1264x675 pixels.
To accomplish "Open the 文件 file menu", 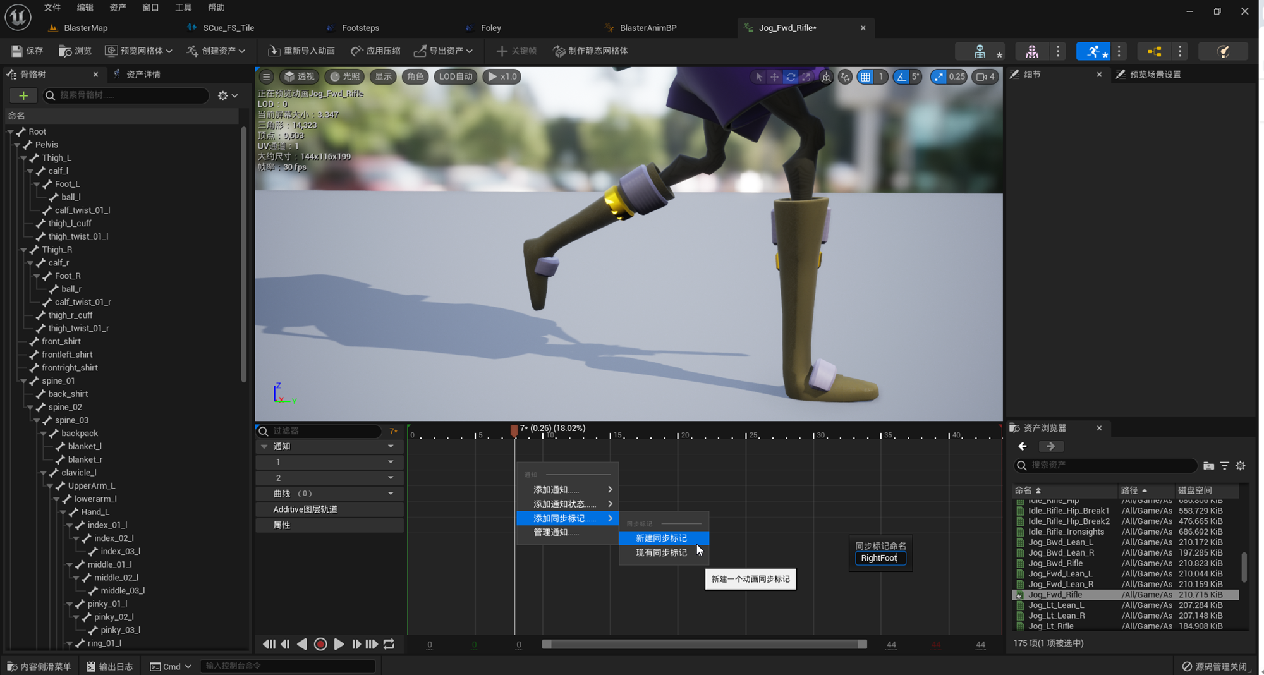I will [52, 8].
